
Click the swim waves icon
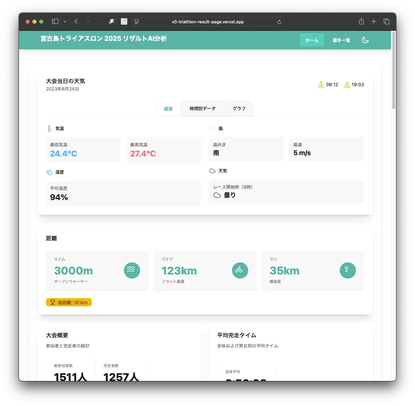point(132,270)
